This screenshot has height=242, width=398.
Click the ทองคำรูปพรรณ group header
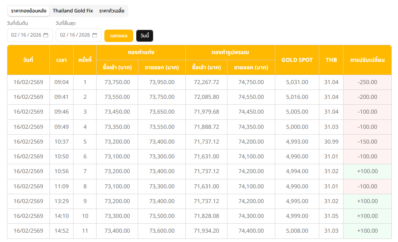coord(230,52)
